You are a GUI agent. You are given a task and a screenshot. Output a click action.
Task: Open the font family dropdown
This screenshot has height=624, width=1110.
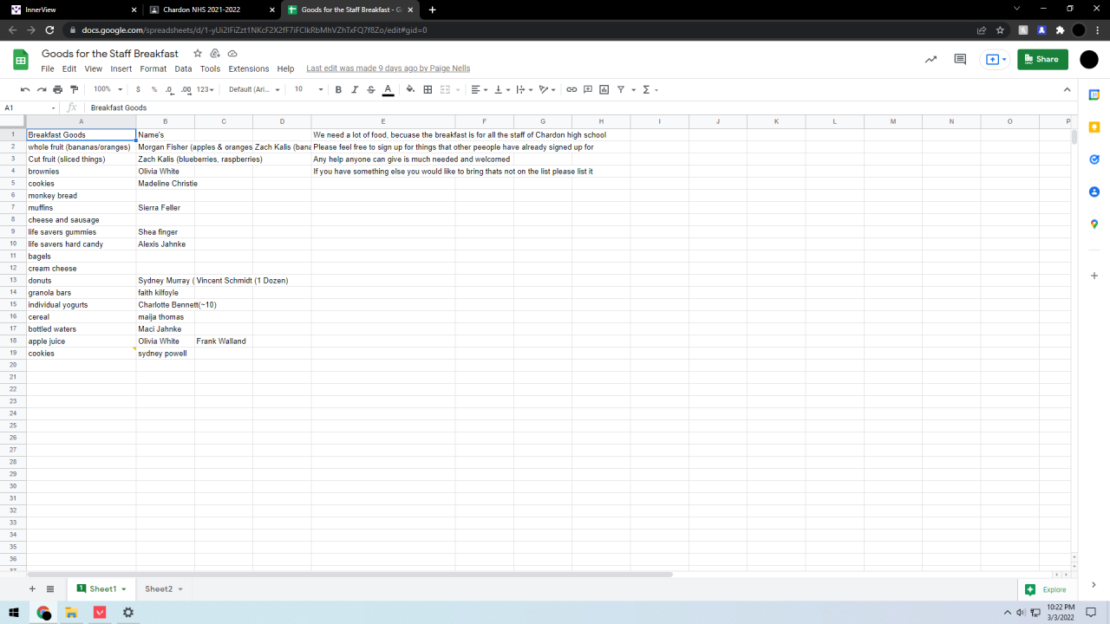click(254, 89)
